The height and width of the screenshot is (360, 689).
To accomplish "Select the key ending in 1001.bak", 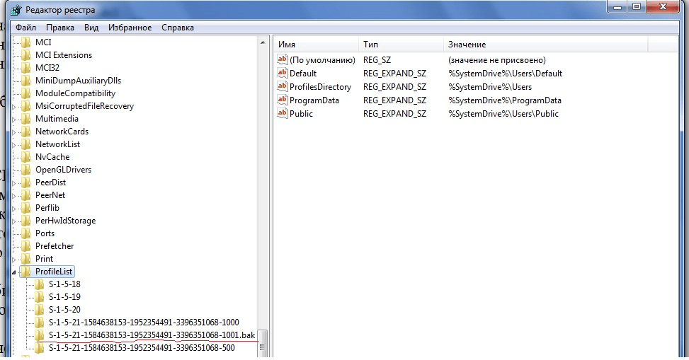I will pyautogui.click(x=151, y=335).
